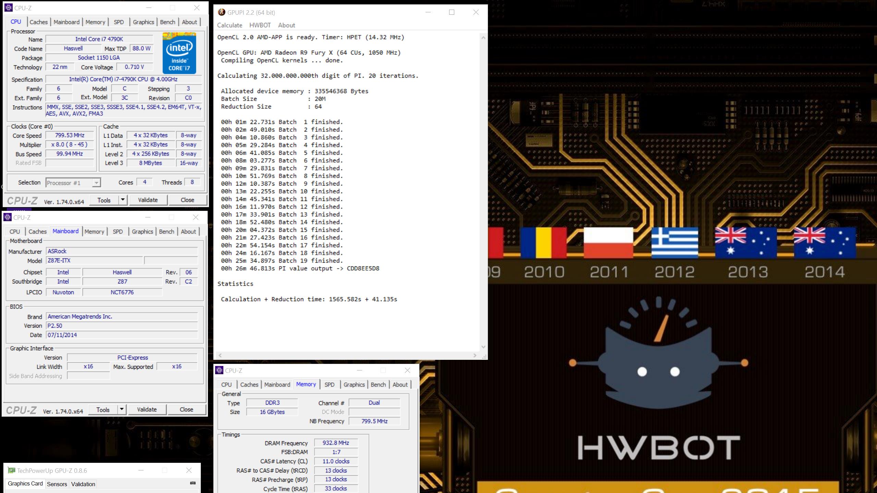Image resolution: width=877 pixels, height=493 pixels.
Task: Switch to Sensors tab in GPU-Z
Action: click(57, 484)
